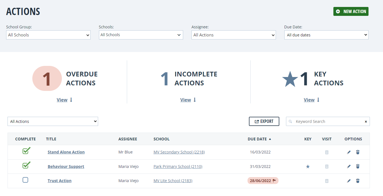
Task: Mark Trust Action as complete
Action: click(25, 180)
